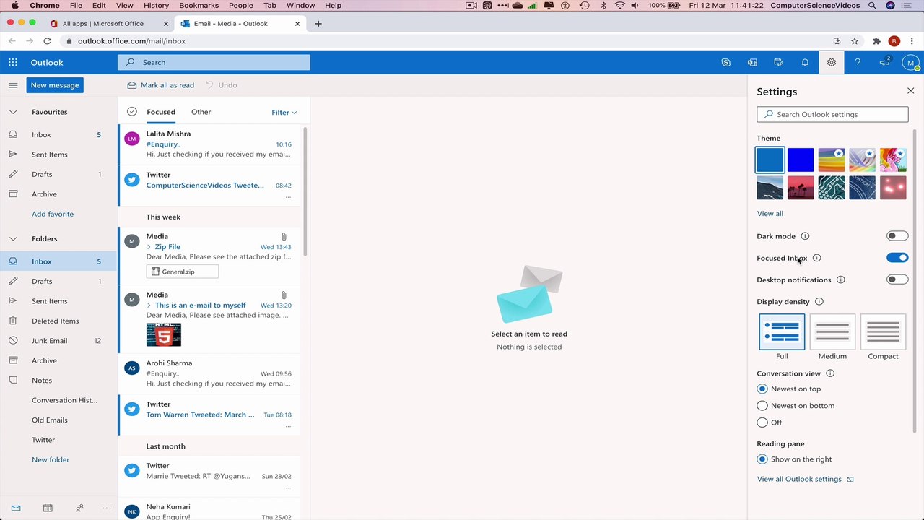Click New message button
Image resolution: width=924 pixels, height=520 pixels.
tap(55, 85)
